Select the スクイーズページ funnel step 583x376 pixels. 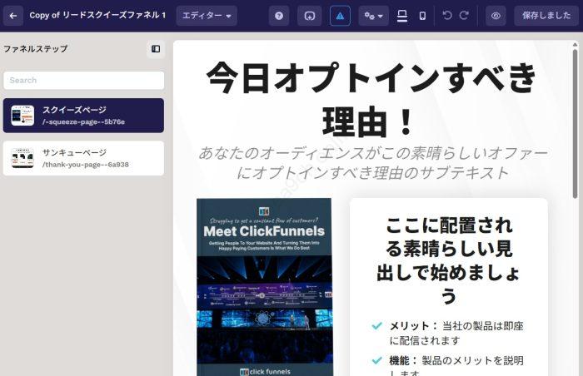(x=83, y=116)
